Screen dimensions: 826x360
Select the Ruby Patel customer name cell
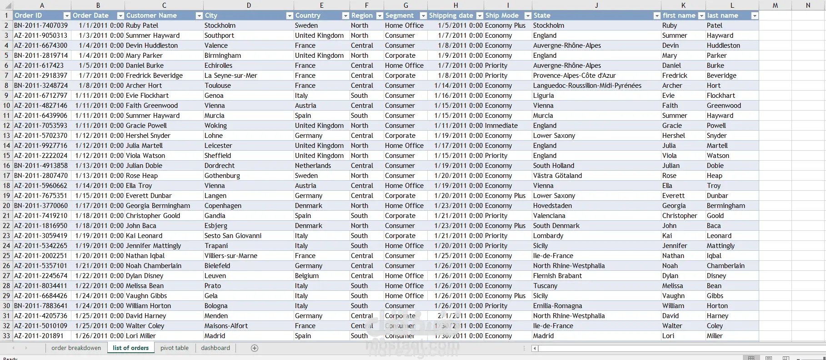(x=164, y=25)
